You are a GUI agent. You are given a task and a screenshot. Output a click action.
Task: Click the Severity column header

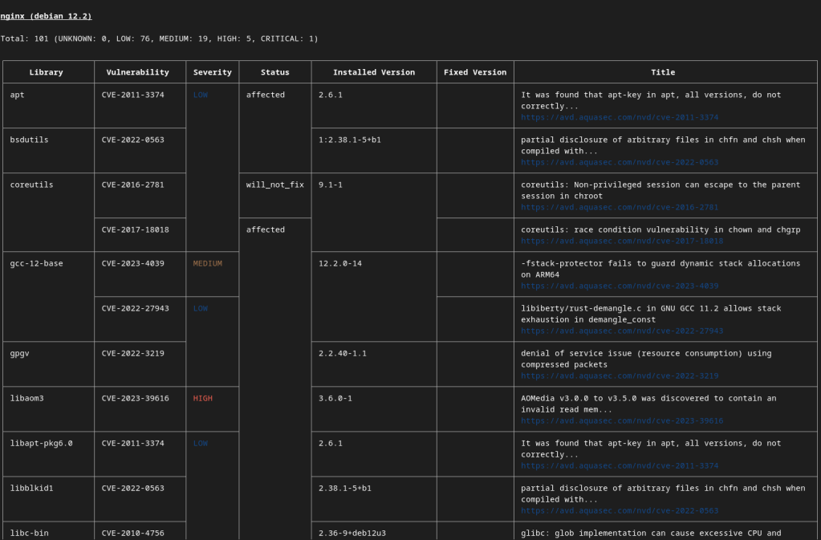pyautogui.click(x=212, y=72)
